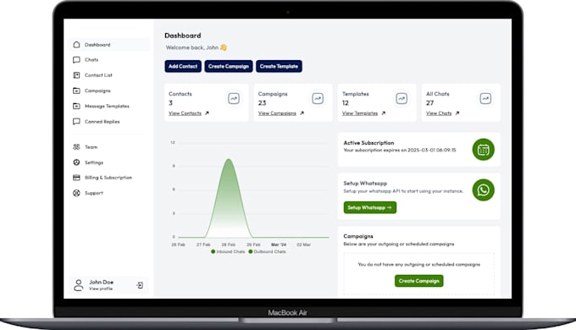The image size is (576, 330).
Task: Click the green WhatsApp logo icon
Action: [x=483, y=190]
